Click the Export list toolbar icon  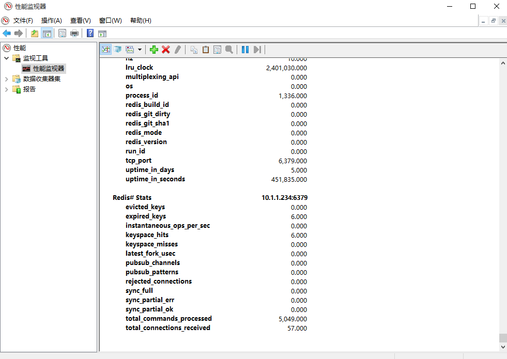point(62,33)
